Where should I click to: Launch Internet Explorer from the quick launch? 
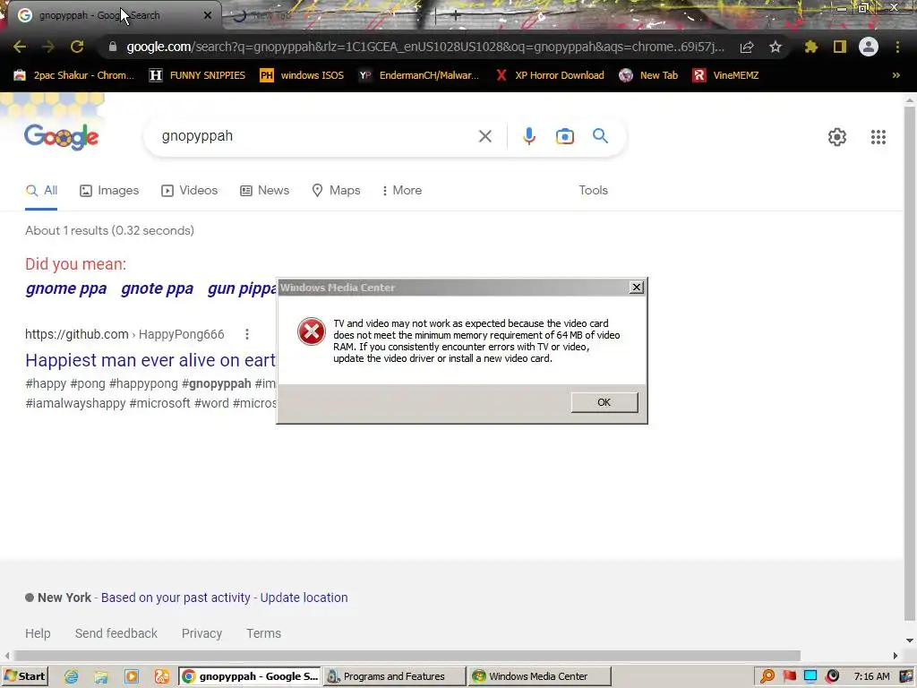point(72,677)
